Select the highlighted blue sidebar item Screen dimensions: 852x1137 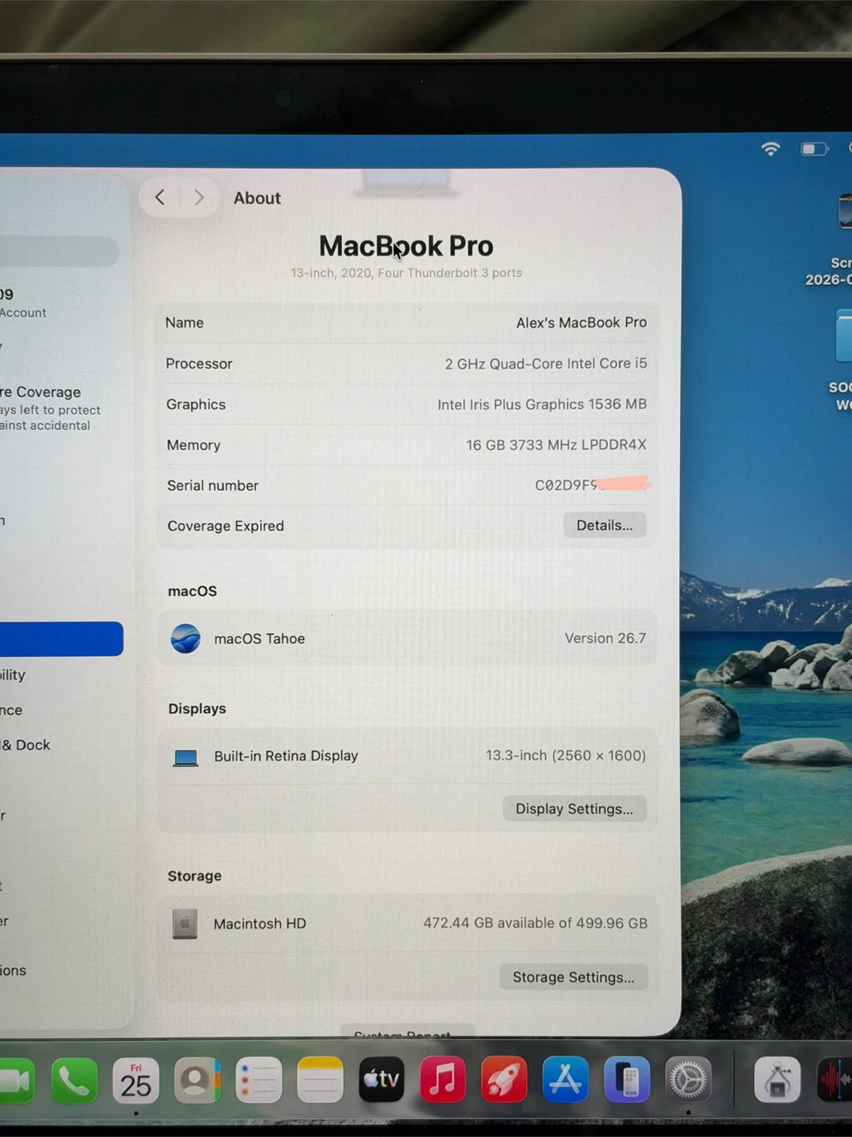tap(62, 639)
